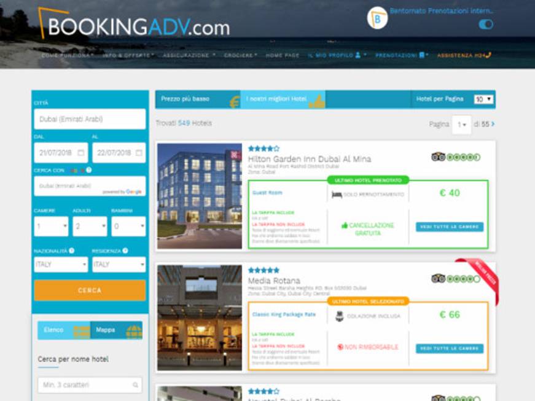Sort by Prezzo più basso

[198, 99]
